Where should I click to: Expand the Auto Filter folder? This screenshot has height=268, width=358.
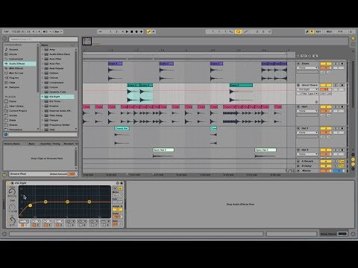point(43,59)
